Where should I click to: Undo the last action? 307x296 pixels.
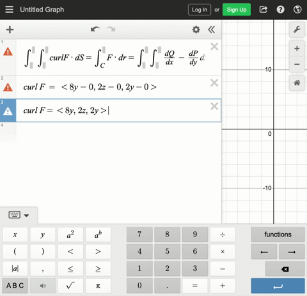tap(95, 29)
